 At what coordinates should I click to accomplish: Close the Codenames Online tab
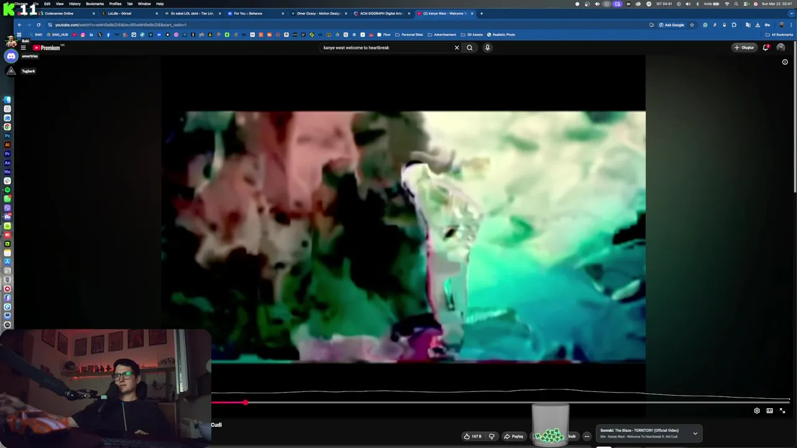point(94,13)
